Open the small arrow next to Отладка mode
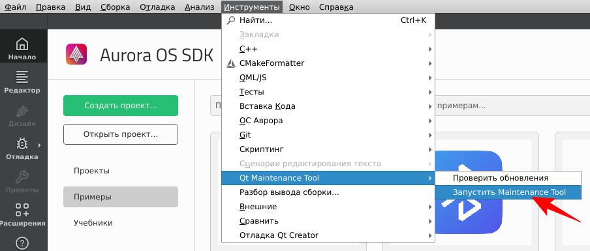 (x=40, y=145)
